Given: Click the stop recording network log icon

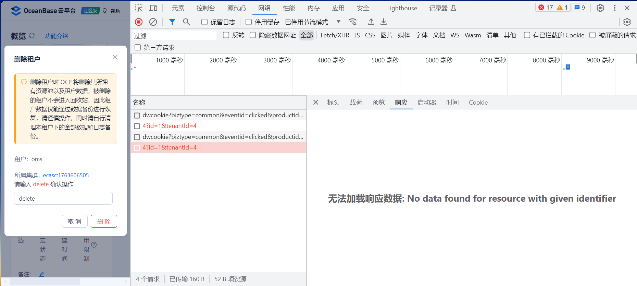Looking at the screenshot, I should click(x=139, y=22).
